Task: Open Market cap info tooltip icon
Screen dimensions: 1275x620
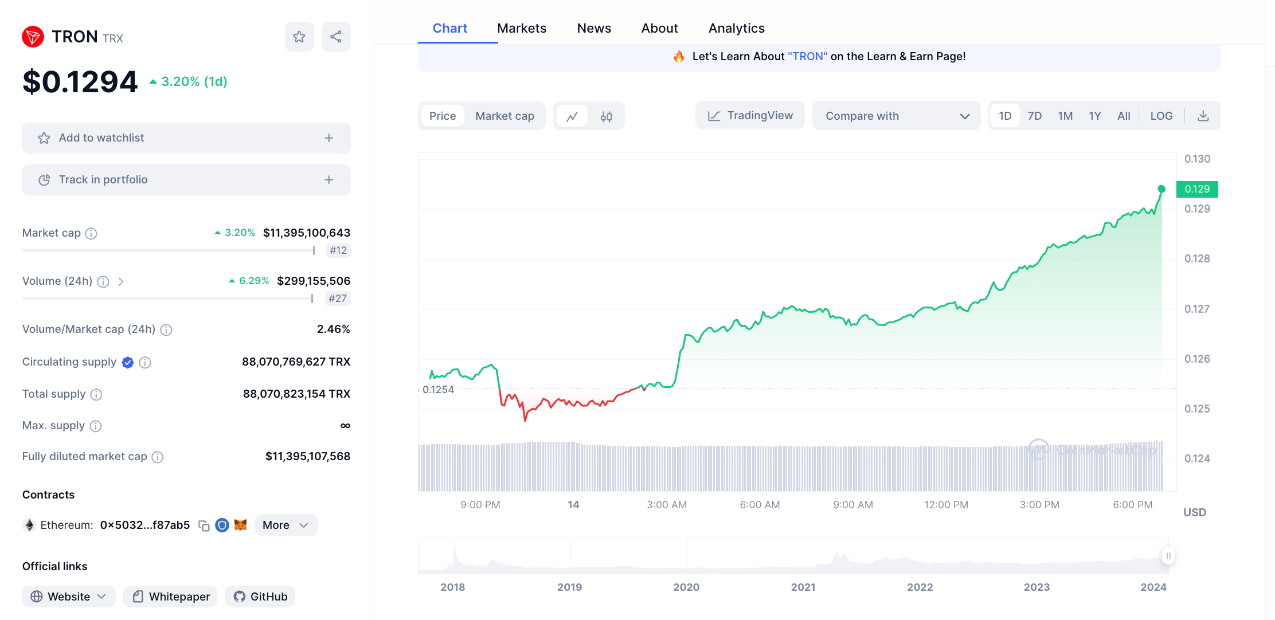Action: (x=91, y=233)
